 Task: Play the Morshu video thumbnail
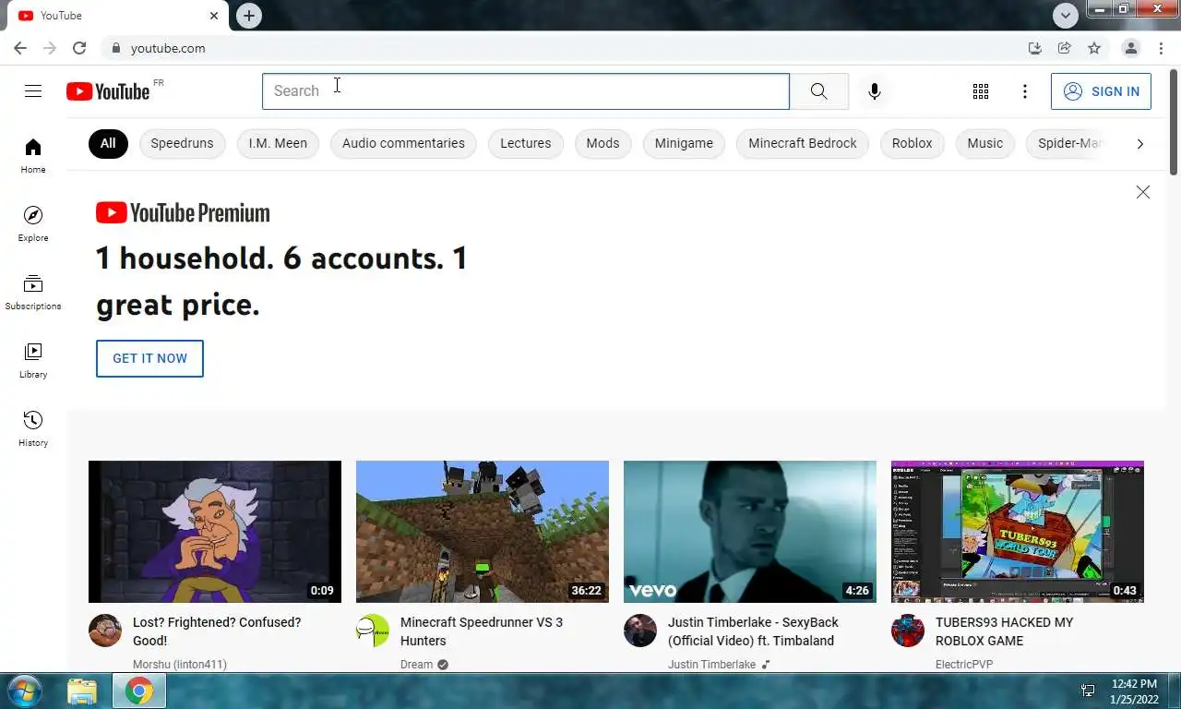(215, 532)
